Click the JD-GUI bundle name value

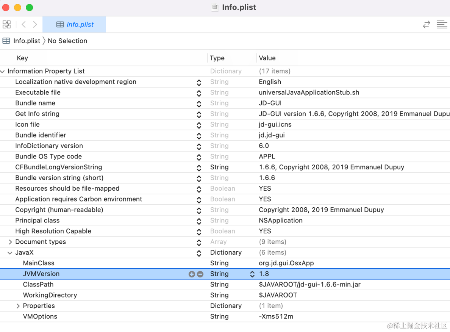(x=270, y=103)
